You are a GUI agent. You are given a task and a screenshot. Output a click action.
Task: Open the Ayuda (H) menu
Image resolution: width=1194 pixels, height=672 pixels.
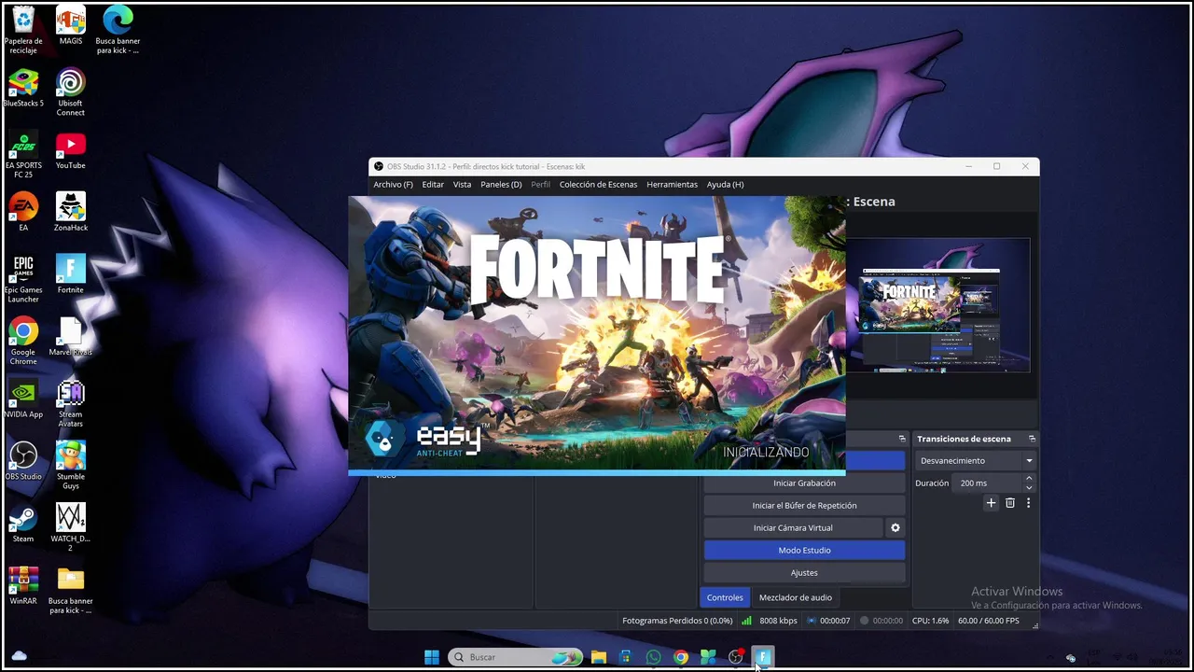725,185
